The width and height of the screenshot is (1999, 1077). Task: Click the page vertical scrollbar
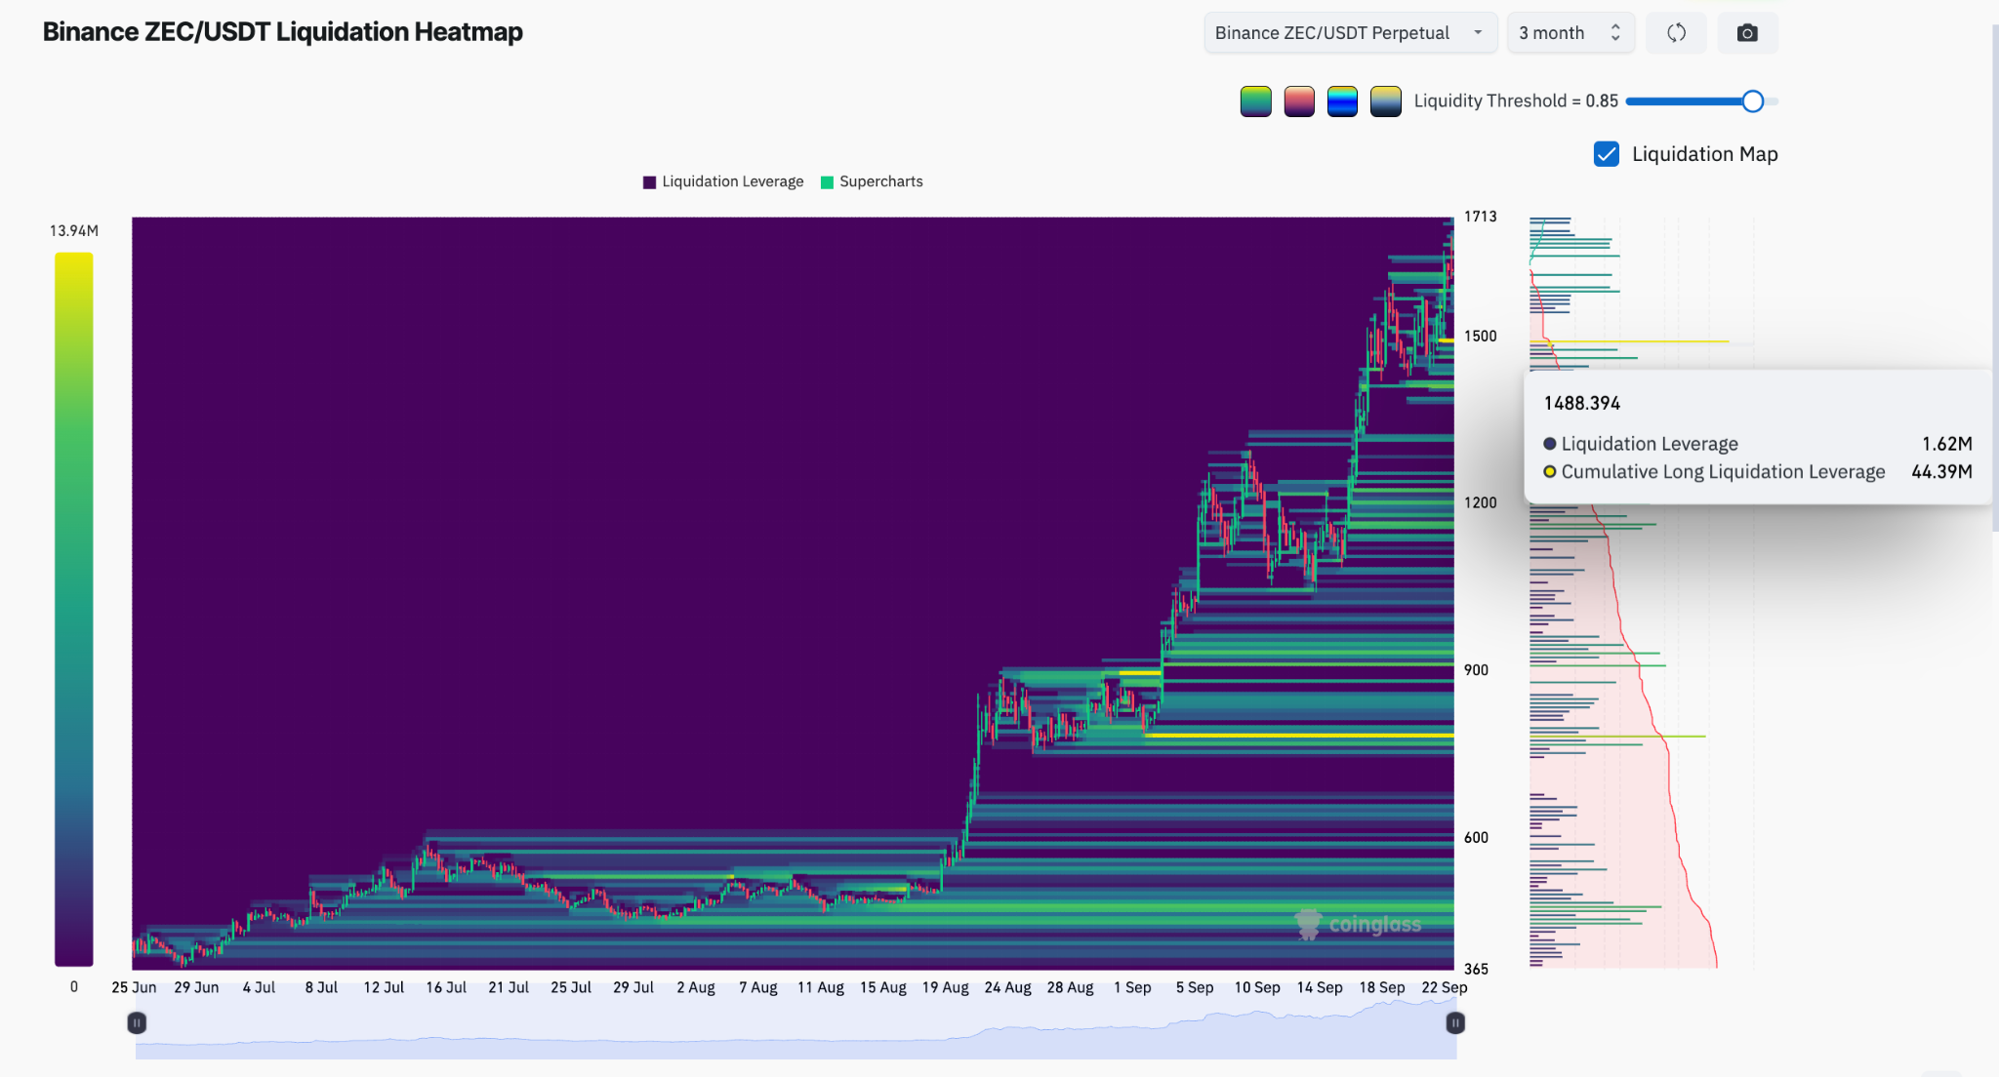(x=1995, y=278)
